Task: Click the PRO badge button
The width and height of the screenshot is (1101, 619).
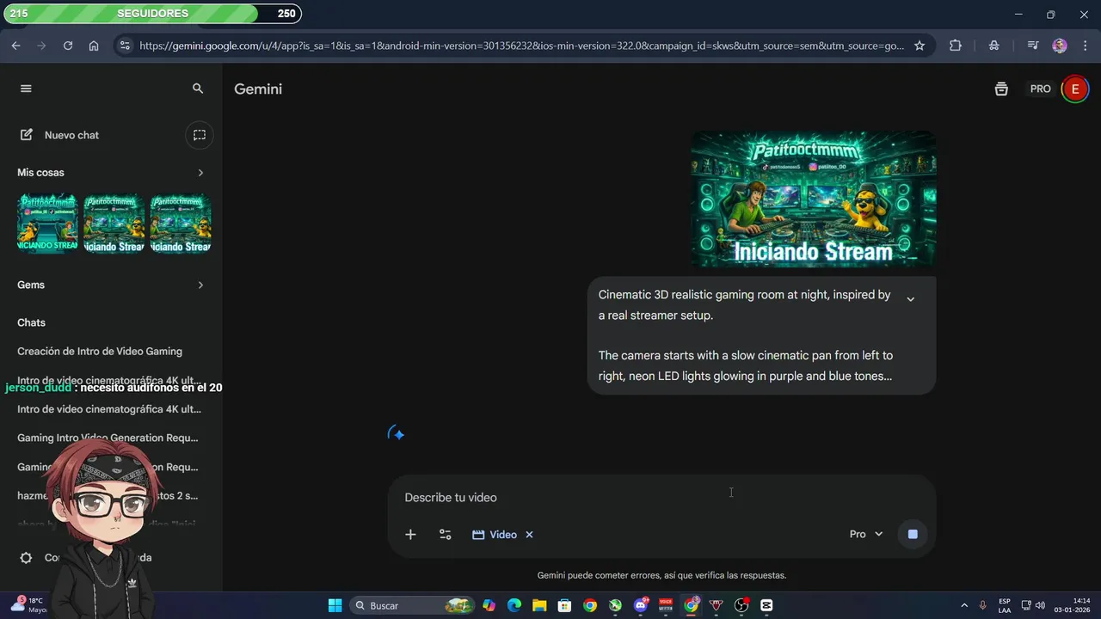Action: [1041, 89]
